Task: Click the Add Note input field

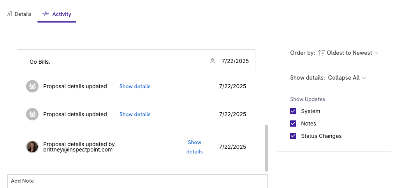Action: click(137, 181)
